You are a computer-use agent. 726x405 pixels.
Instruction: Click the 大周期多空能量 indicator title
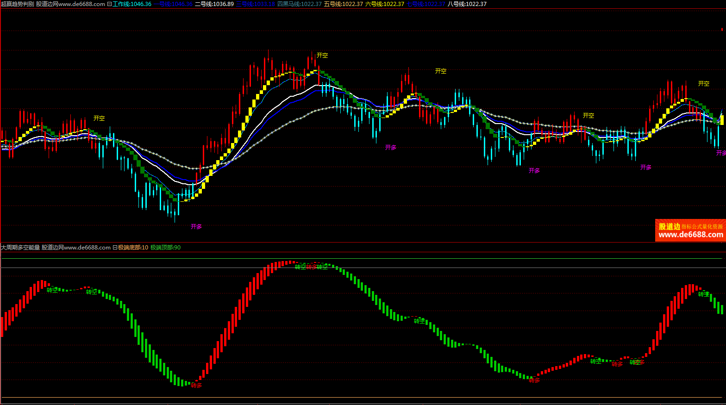(x=20, y=248)
